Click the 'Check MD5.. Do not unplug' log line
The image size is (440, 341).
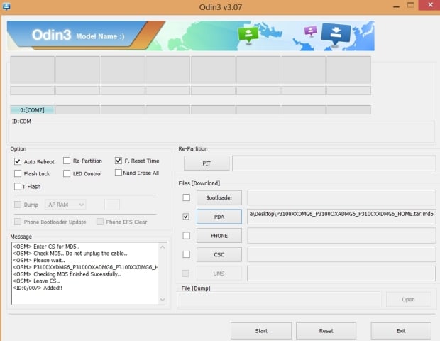(x=70, y=254)
